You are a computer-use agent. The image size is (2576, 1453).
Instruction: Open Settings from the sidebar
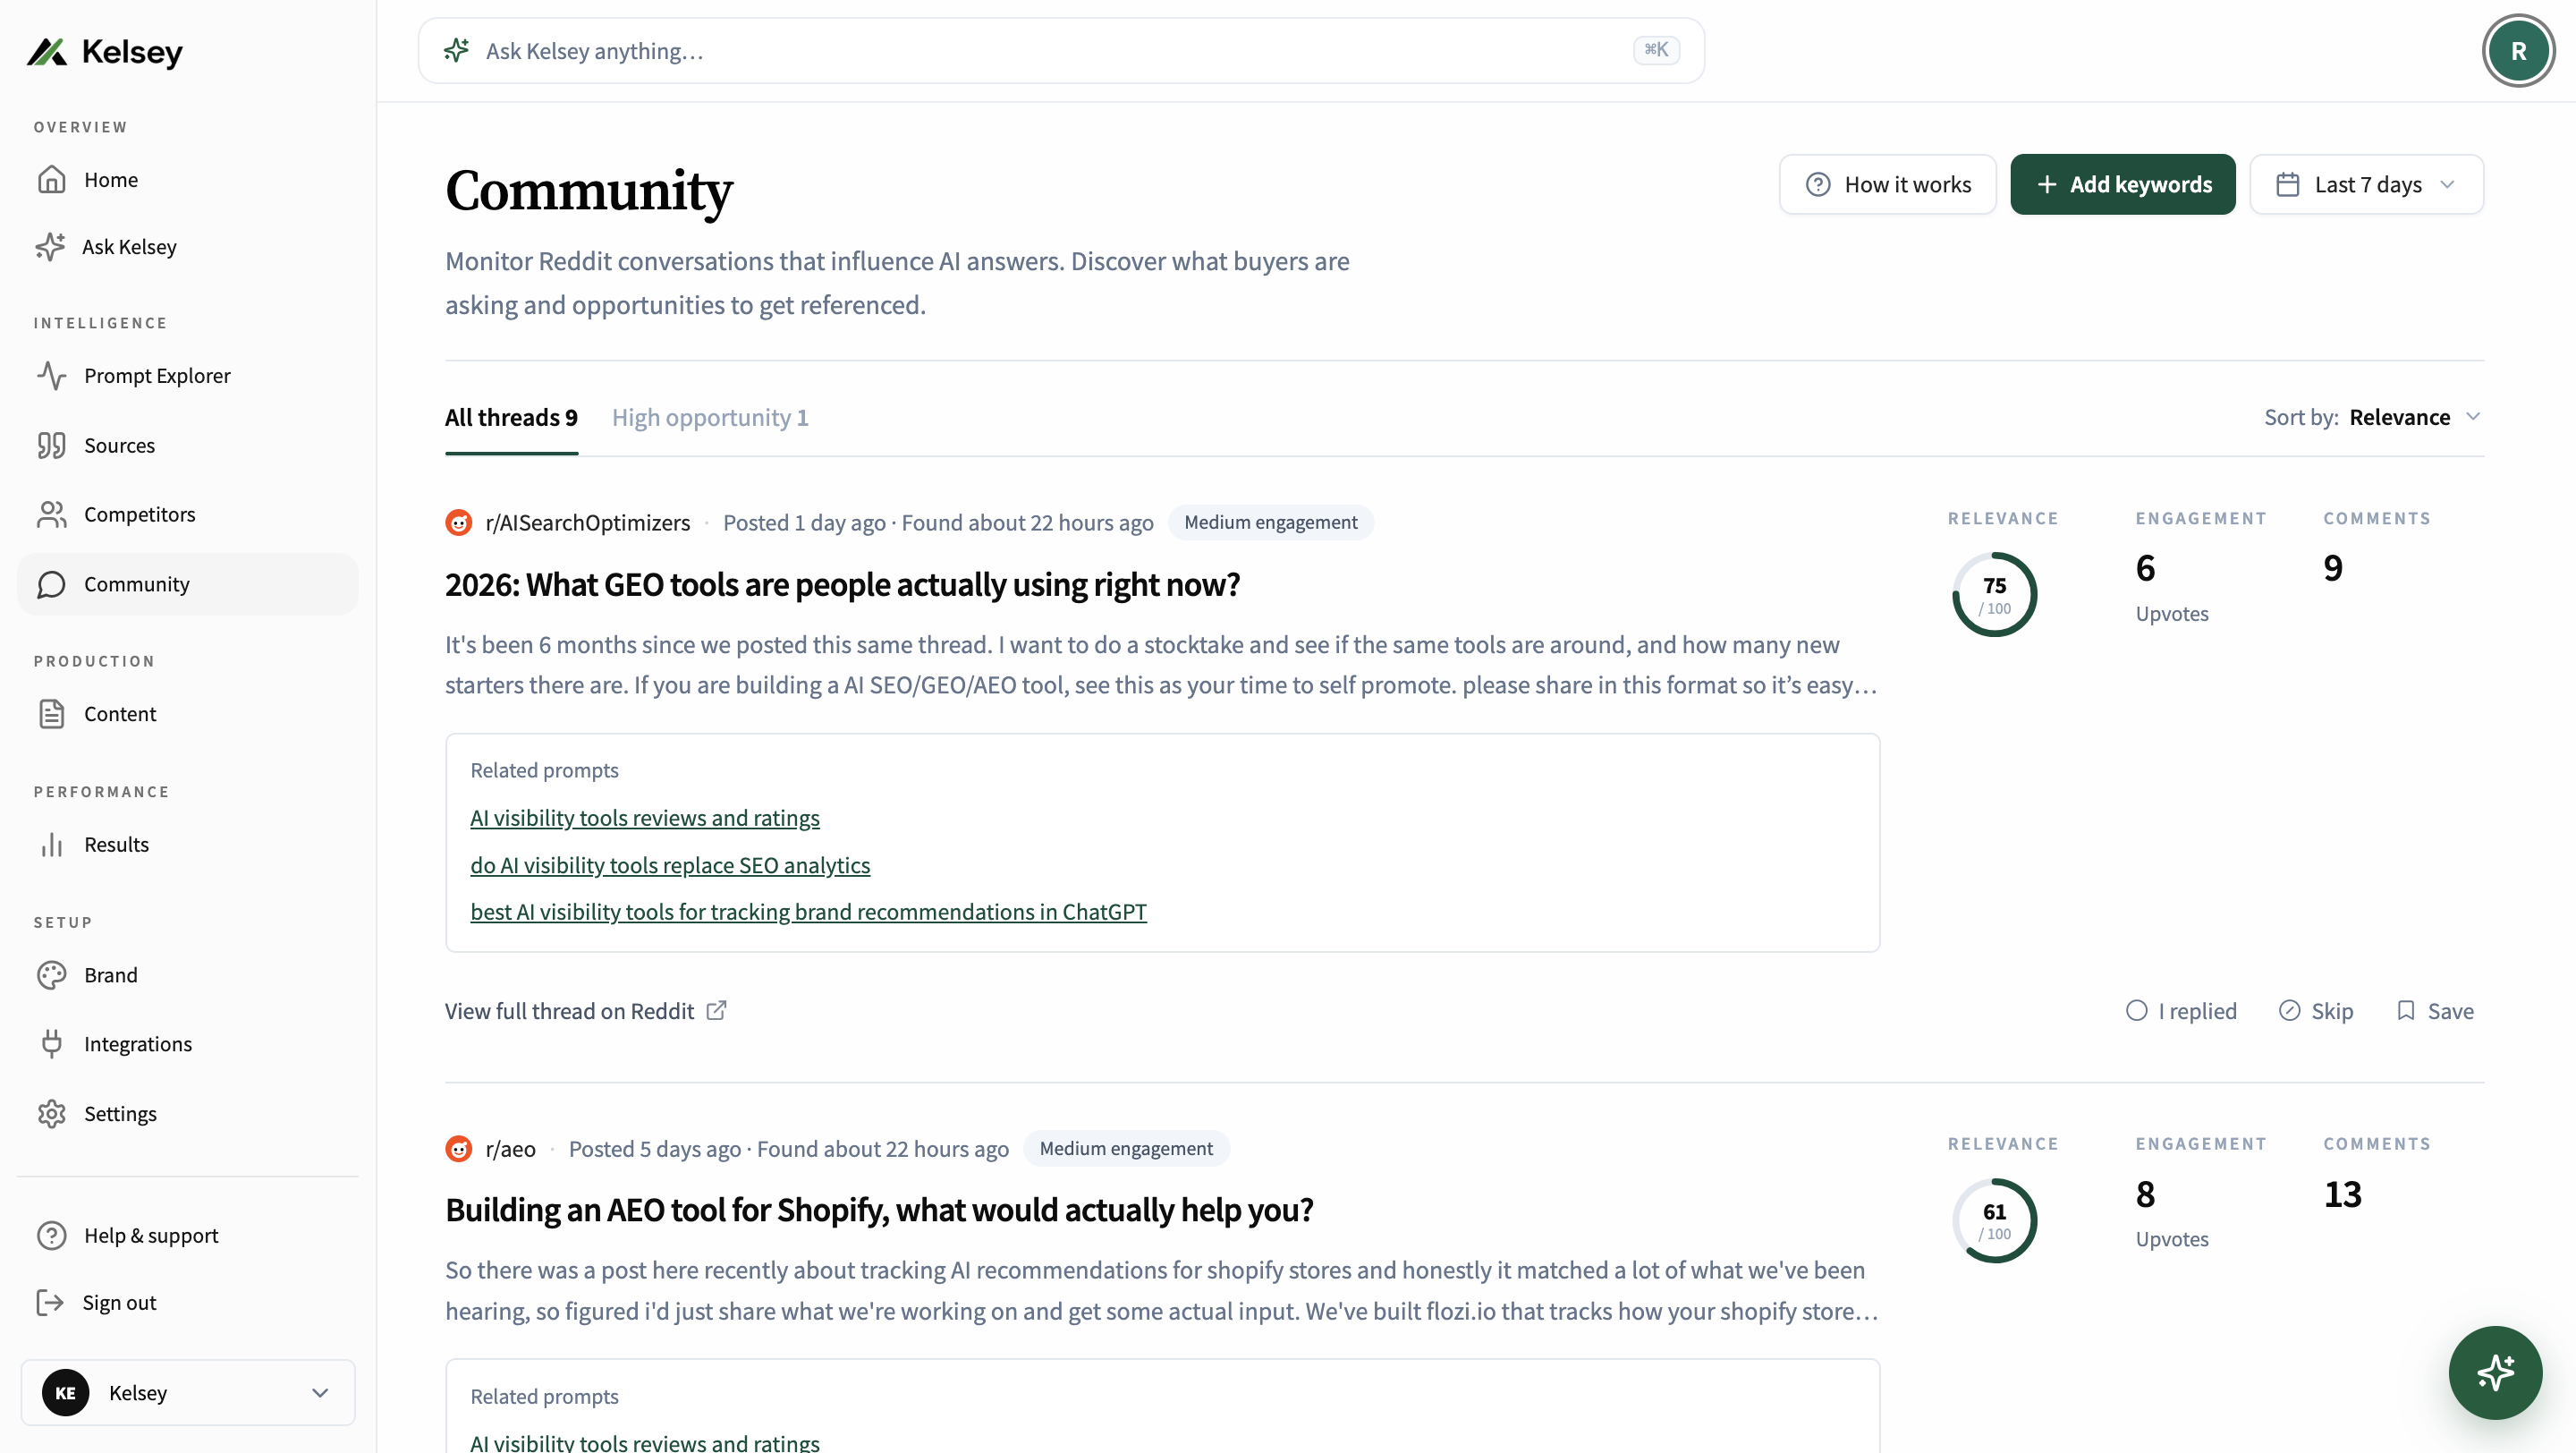187,1114
